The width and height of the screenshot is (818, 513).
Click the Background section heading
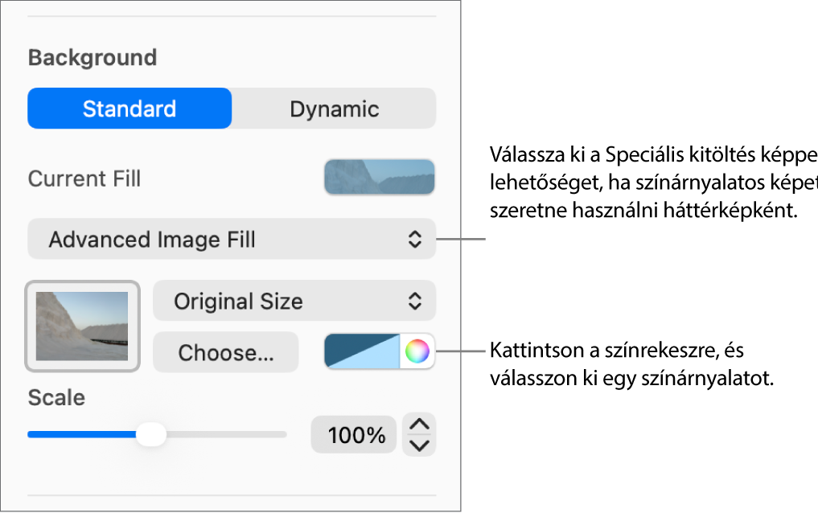(x=92, y=58)
